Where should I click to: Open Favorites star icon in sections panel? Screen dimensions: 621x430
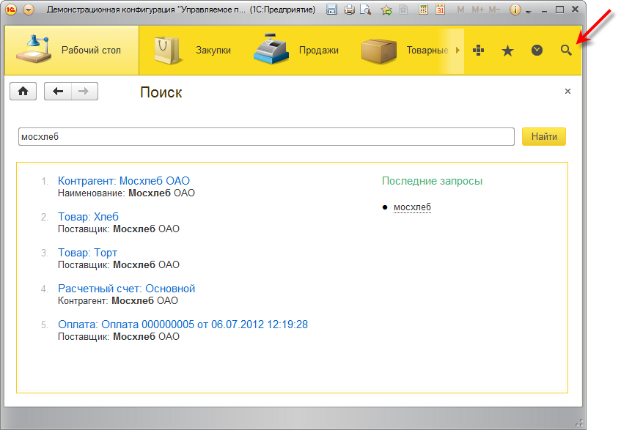click(x=508, y=51)
